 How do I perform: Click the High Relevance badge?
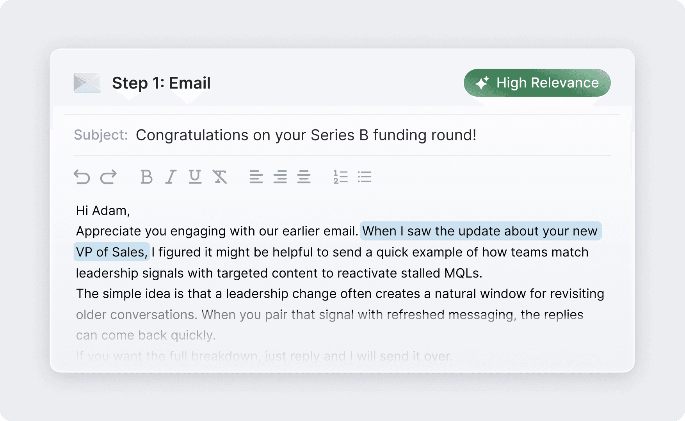(x=537, y=83)
